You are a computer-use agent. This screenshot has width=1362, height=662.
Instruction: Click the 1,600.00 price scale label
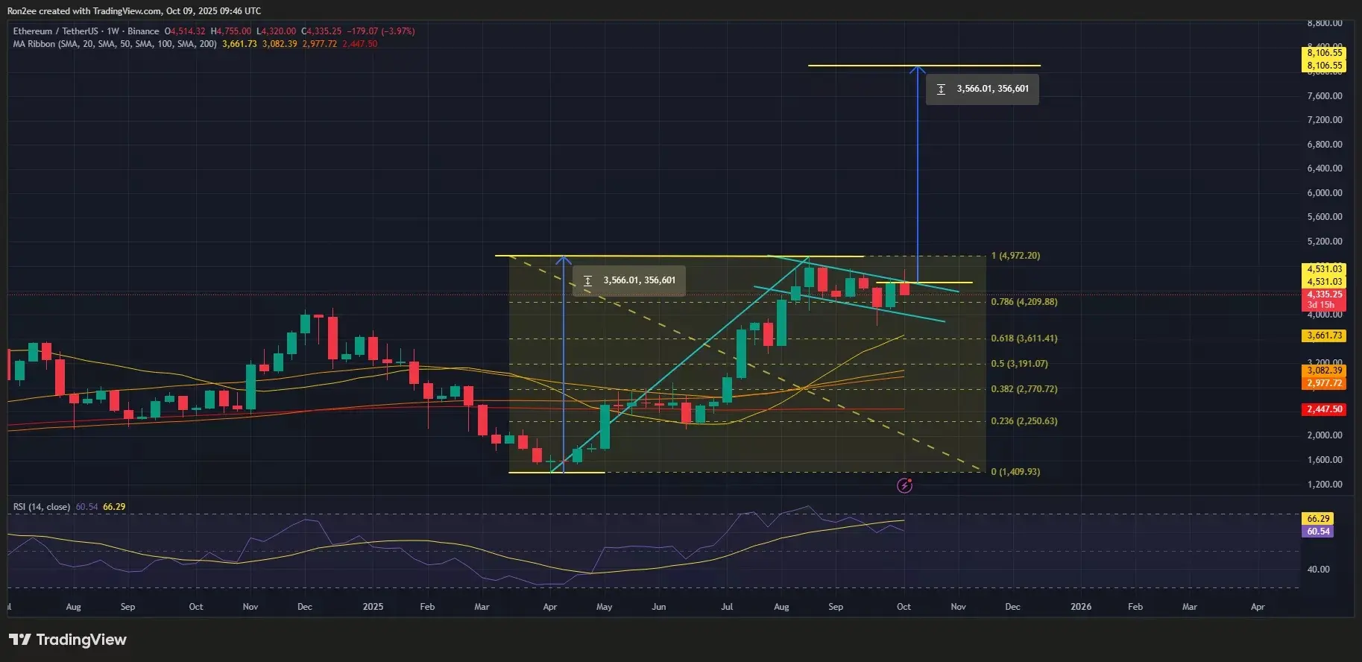pos(1325,460)
